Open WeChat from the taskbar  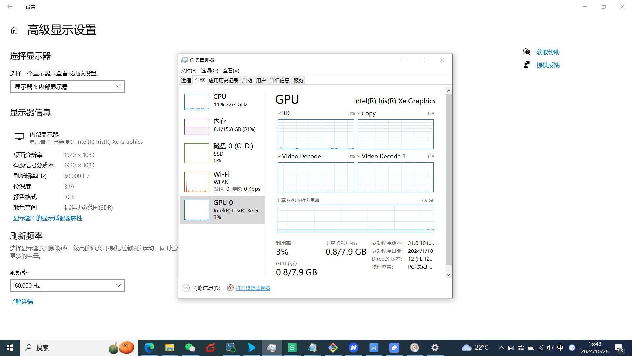click(190, 348)
